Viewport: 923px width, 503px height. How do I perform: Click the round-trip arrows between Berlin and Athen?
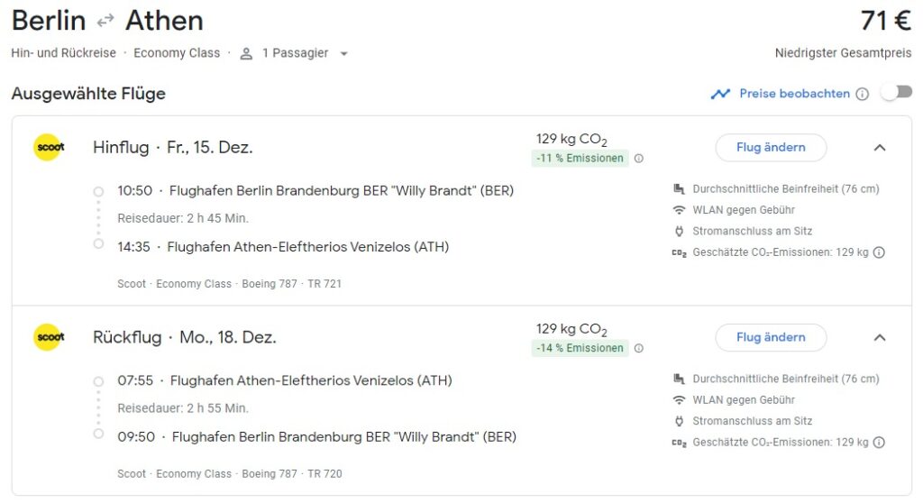105,20
